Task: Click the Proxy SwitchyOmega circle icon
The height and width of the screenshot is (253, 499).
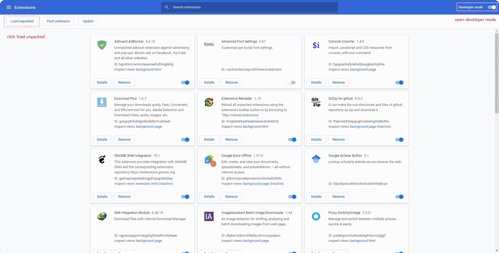Action: point(316,216)
